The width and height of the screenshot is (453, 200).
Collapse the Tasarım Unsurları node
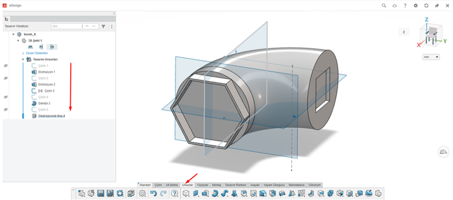click(23, 59)
